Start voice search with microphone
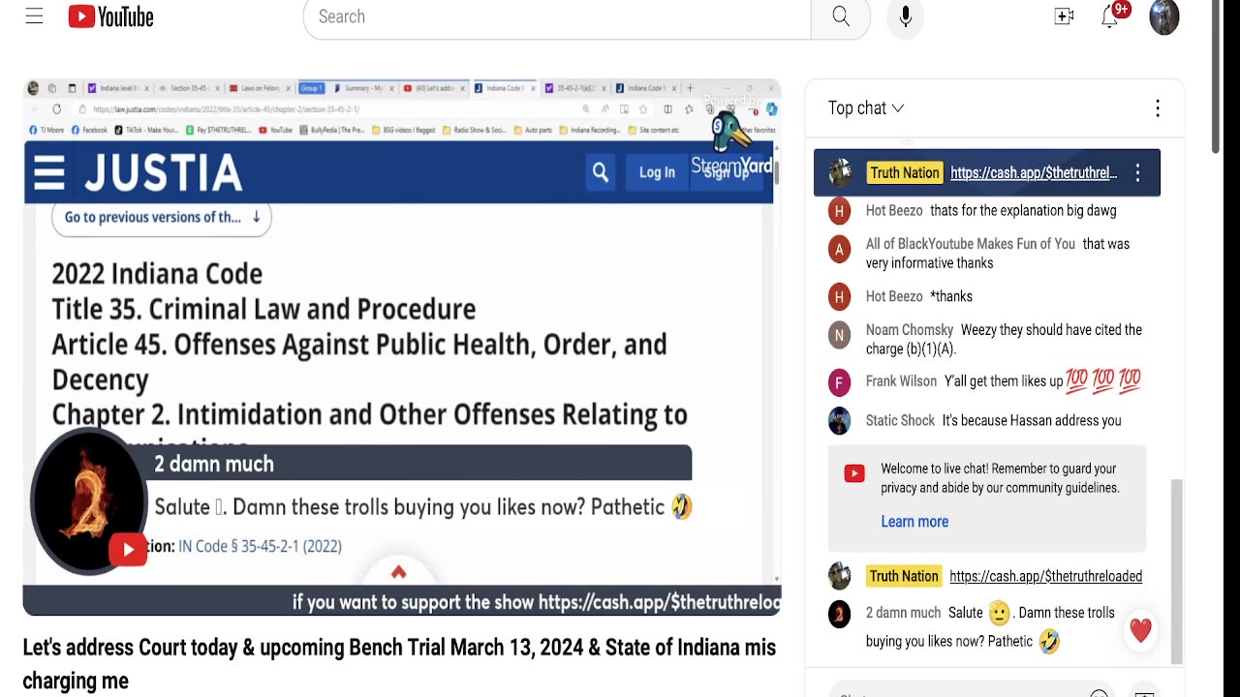Image resolution: width=1240 pixels, height=697 pixels. pyautogui.click(x=905, y=16)
